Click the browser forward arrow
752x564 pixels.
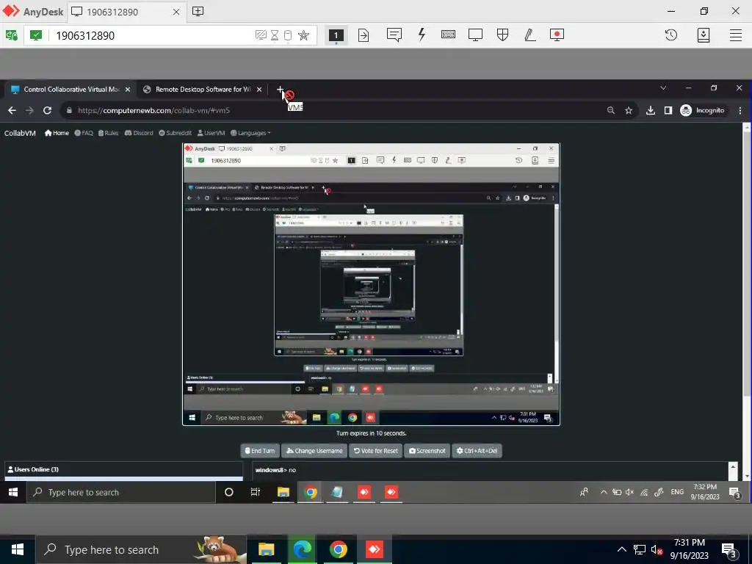[x=29, y=110]
